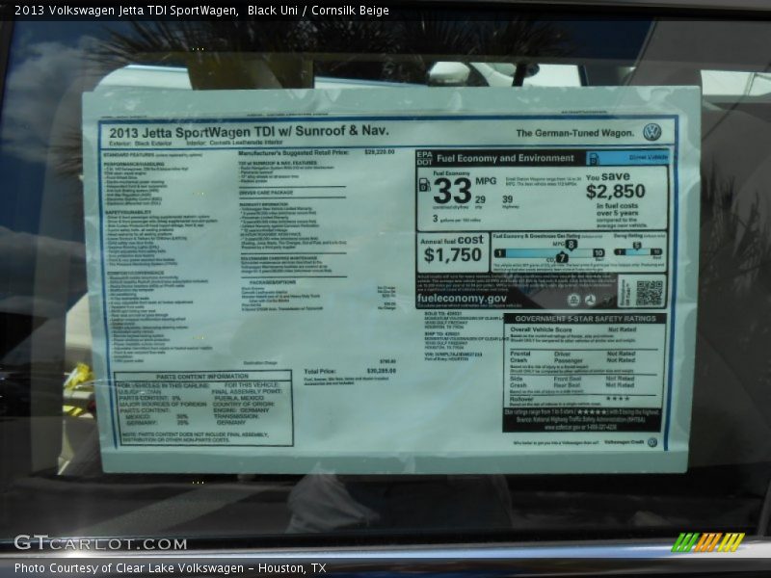771x578 pixels.
Task: Click 'Annual fuel cost' label
Action: [x=452, y=240]
